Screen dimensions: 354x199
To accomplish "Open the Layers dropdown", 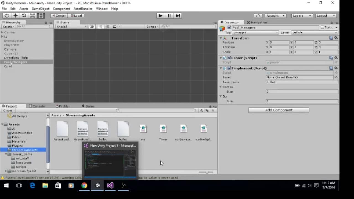I will coord(302,16).
